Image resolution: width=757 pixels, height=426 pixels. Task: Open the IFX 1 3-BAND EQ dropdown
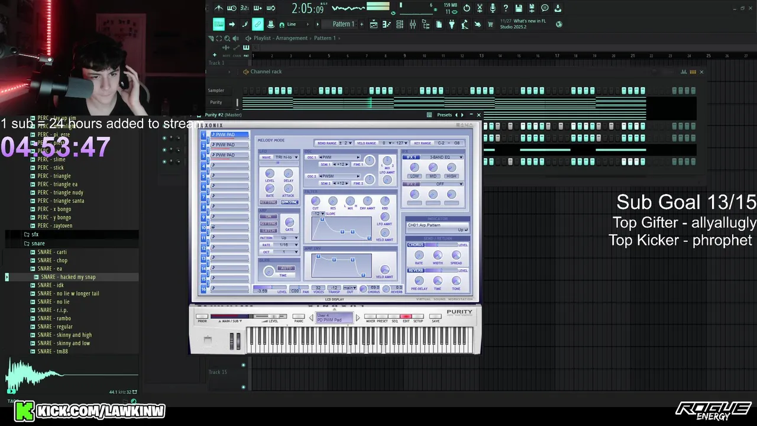point(442,157)
